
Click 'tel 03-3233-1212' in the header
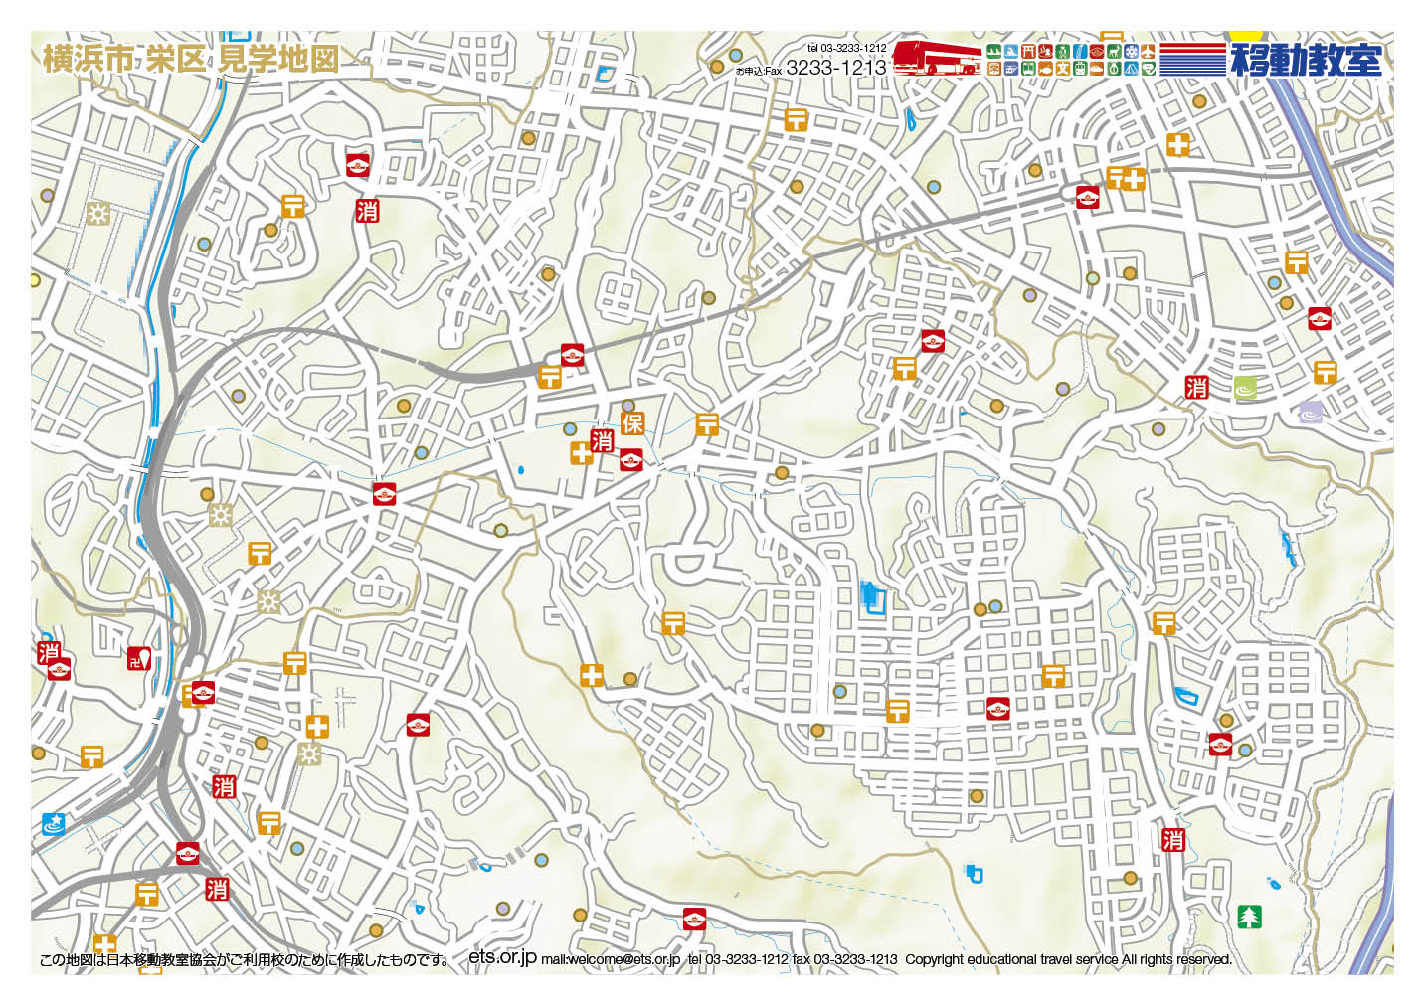tap(846, 47)
